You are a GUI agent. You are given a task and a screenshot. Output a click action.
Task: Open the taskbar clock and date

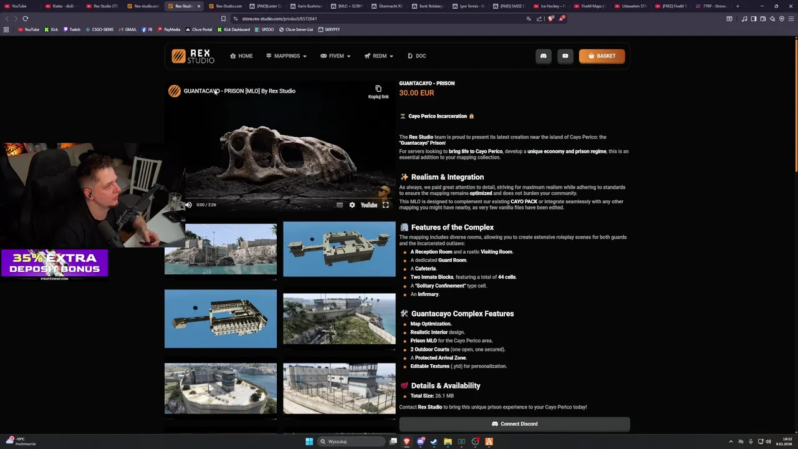pos(784,442)
